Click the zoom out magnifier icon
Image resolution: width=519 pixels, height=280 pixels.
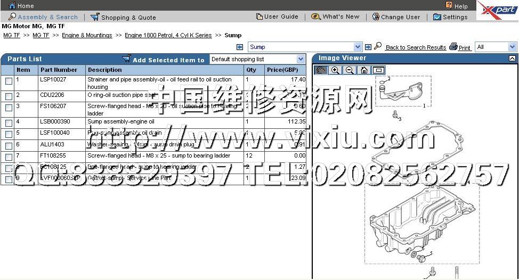click(350, 70)
